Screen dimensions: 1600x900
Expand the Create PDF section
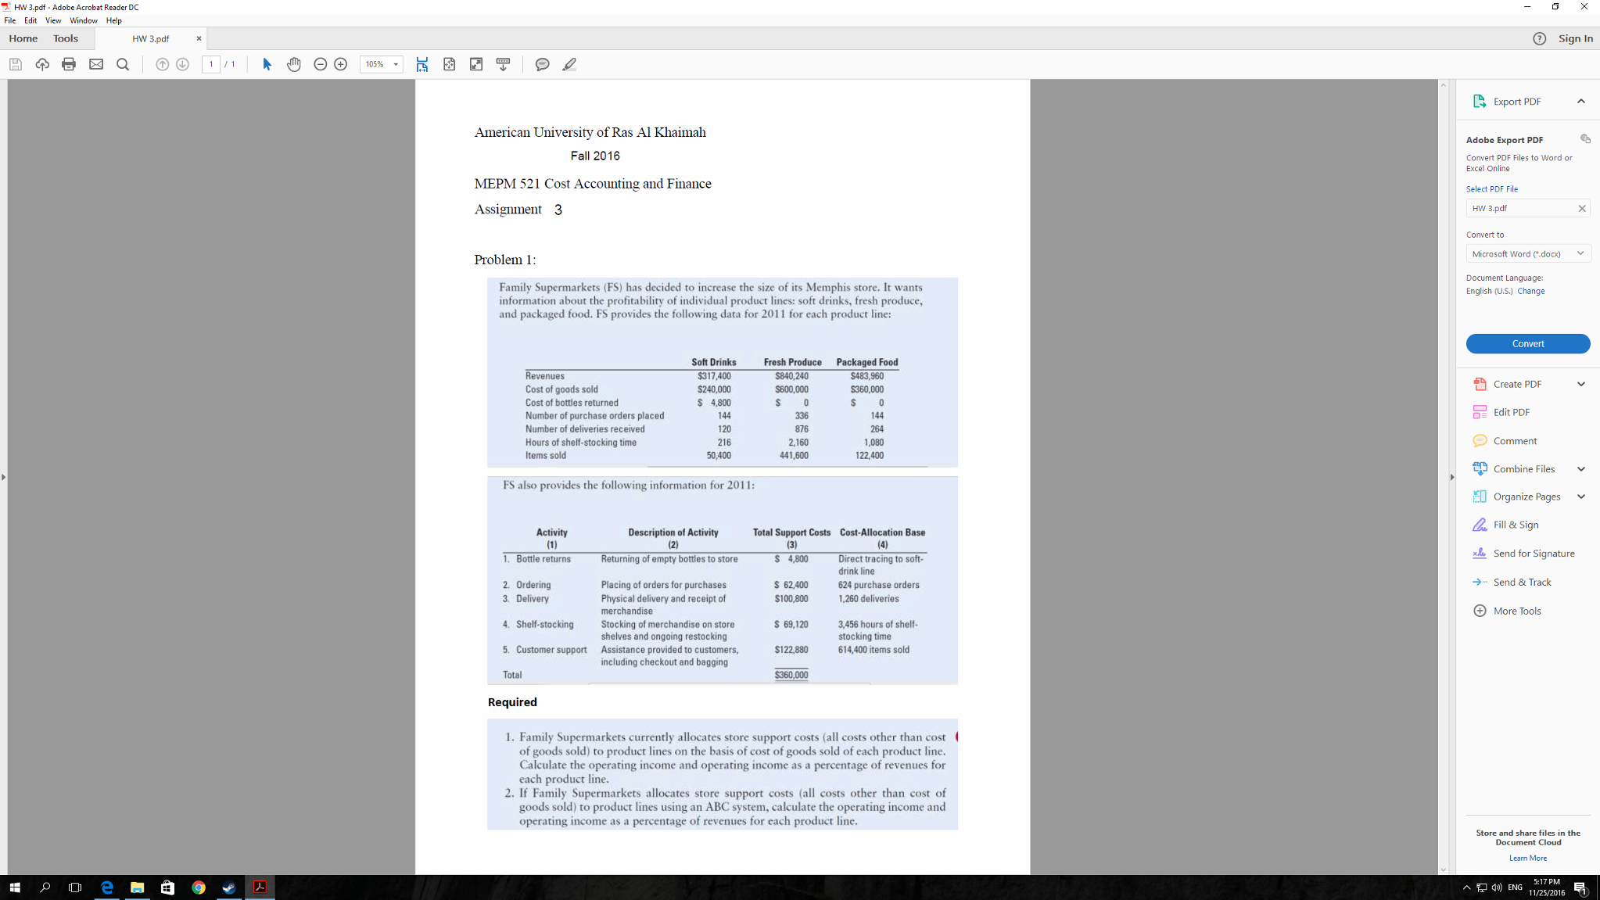pyautogui.click(x=1580, y=384)
